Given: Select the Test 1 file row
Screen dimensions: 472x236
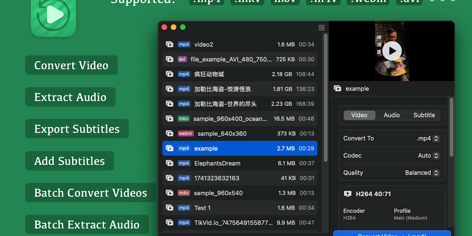Looking at the screenshot, I should click(240, 208).
